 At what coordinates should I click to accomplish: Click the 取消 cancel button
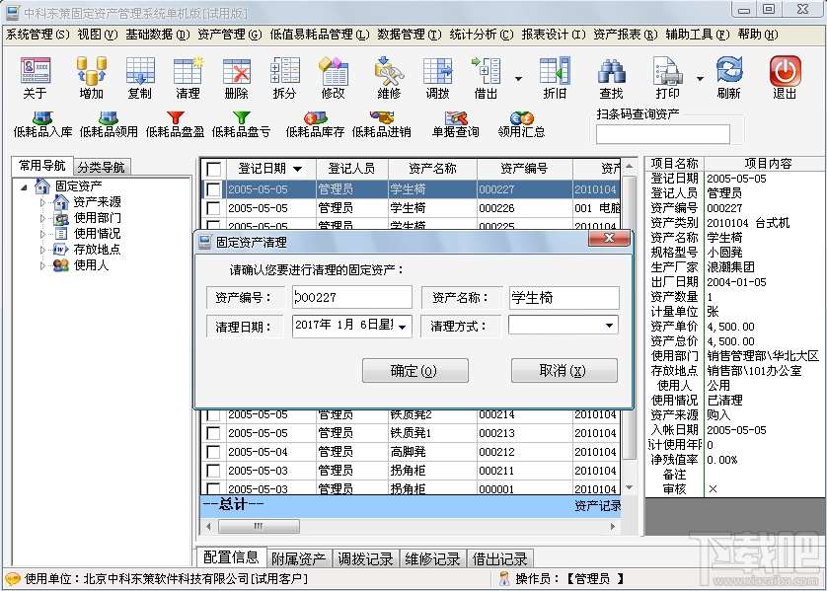564,370
